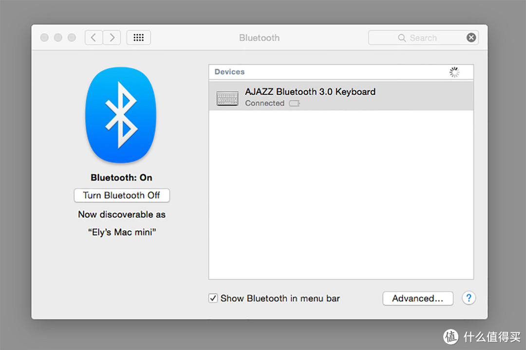526x350 pixels.
Task: Click the large Bluetooth logo
Action: tap(121, 115)
